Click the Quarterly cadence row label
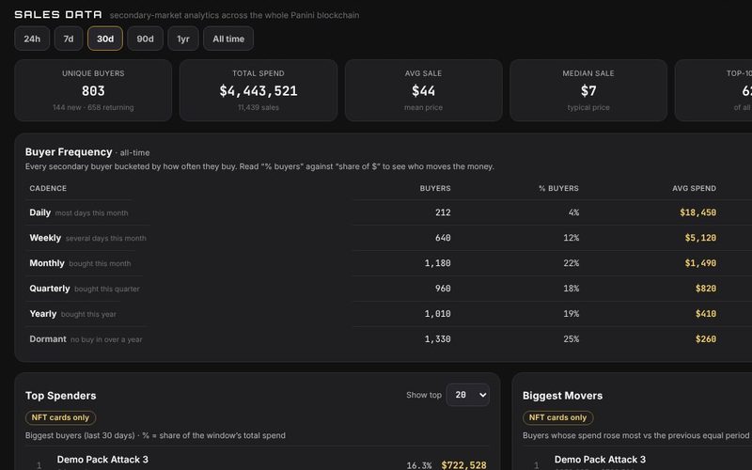Image resolution: width=752 pixels, height=470 pixels. 50,289
